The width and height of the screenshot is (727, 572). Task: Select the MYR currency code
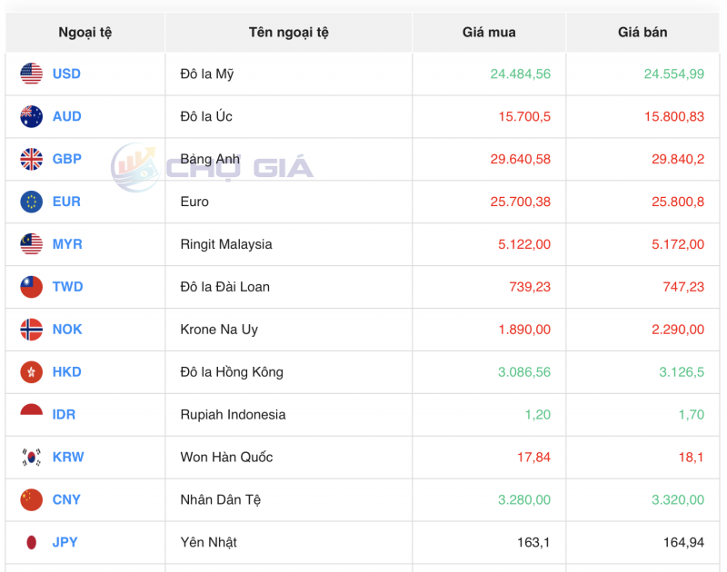click(x=67, y=244)
